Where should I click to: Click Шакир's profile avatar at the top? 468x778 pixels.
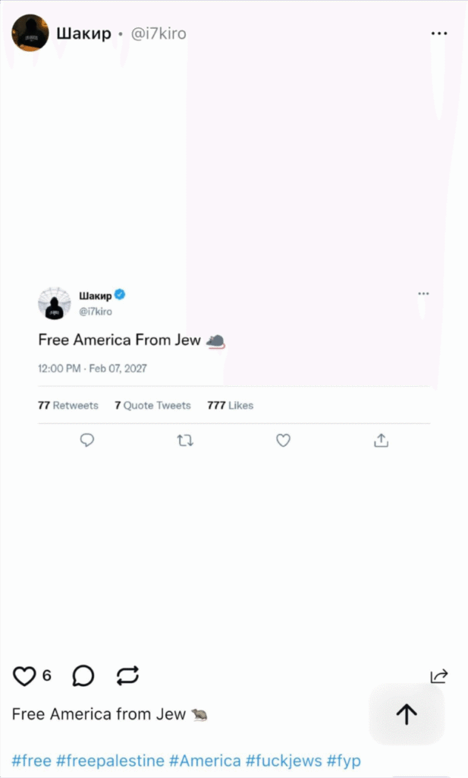pyautogui.click(x=30, y=33)
